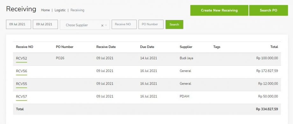293x124 pixels.
Task: Click the due date in RCV56 row
Action: click(148, 71)
